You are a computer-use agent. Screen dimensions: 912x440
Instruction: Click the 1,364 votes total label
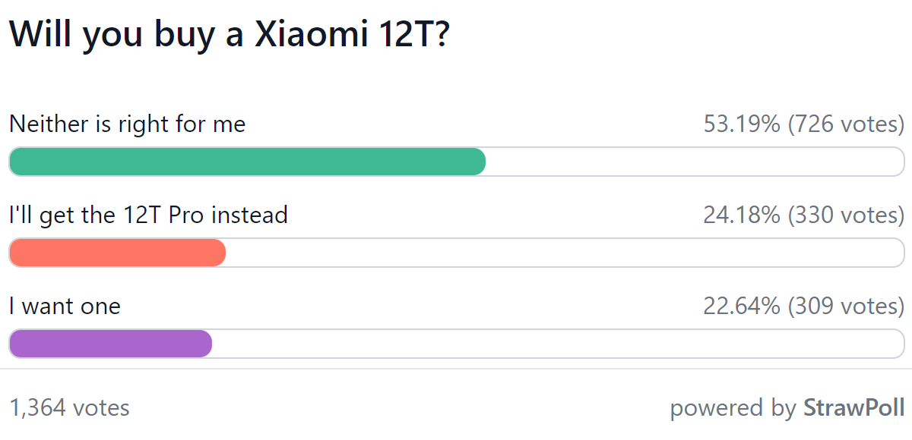click(70, 407)
